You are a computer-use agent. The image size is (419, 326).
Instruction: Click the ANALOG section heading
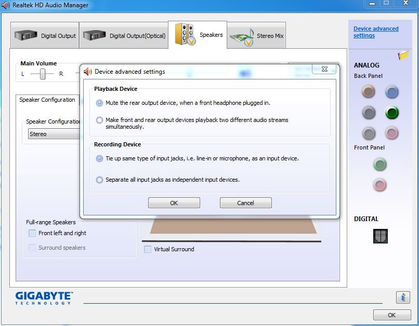coord(366,65)
